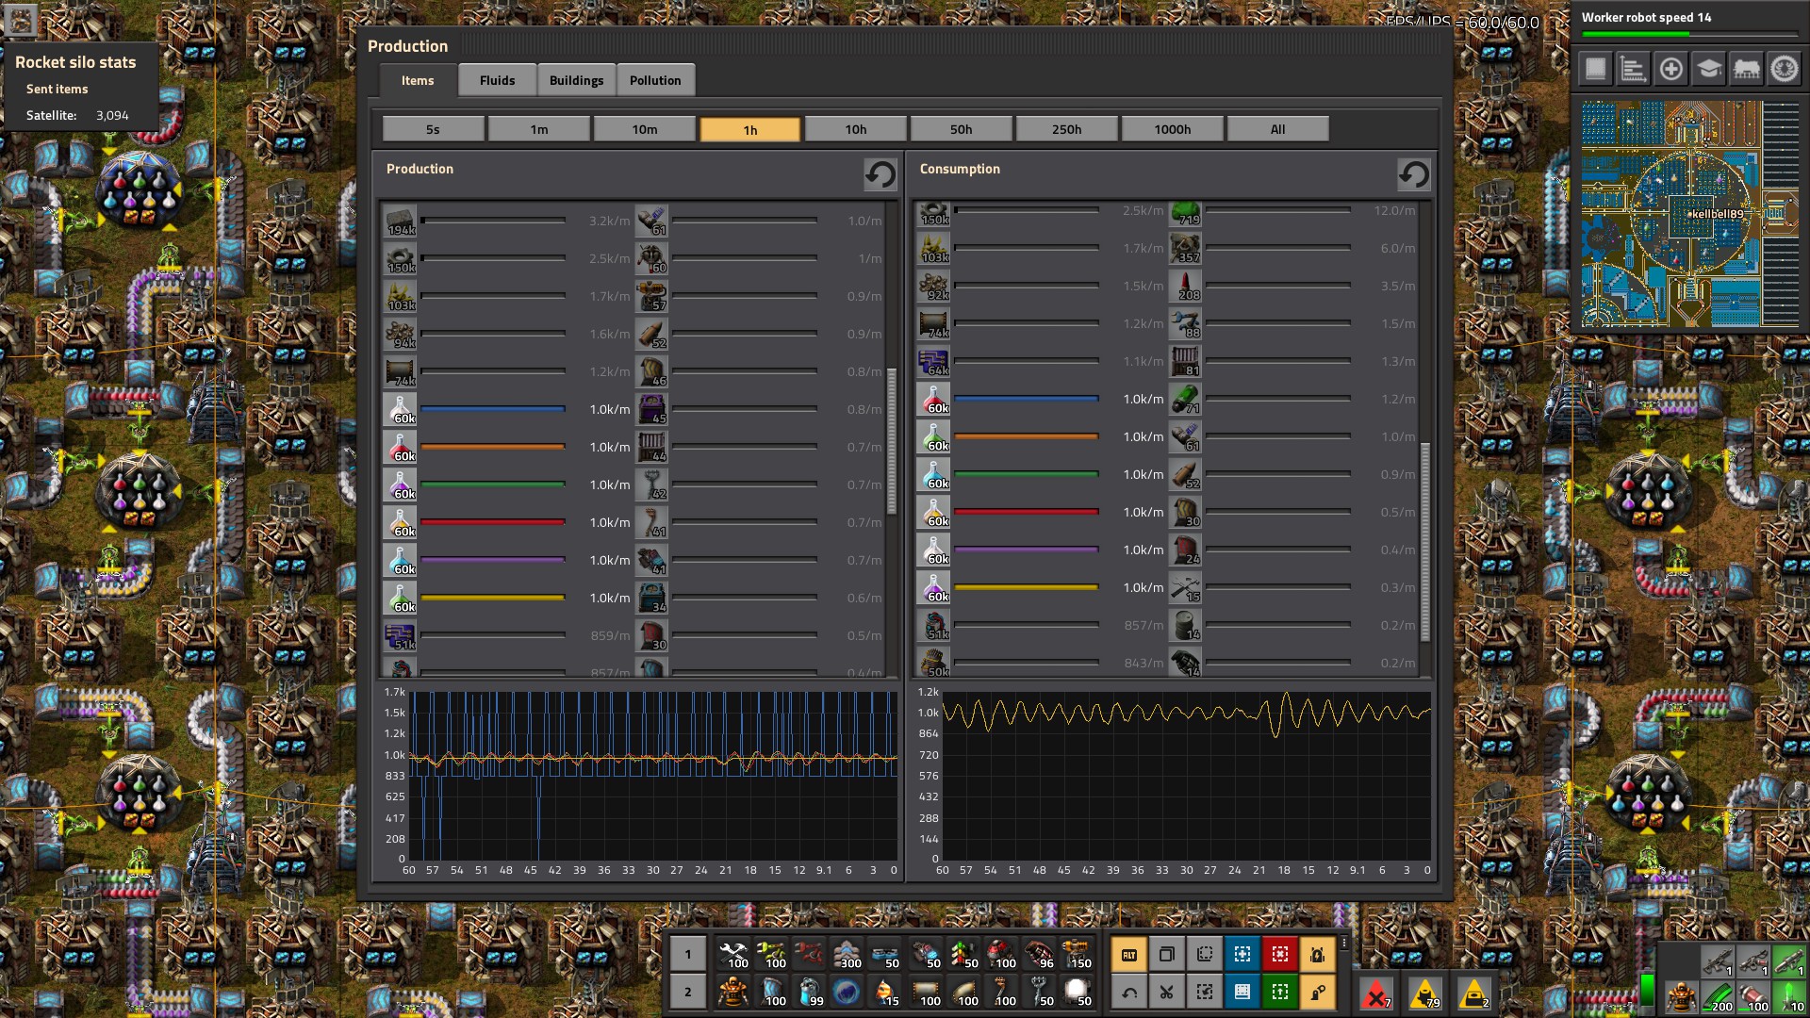Select the green upgrade planner shortcut
1810x1018 pixels.
coord(1279,992)
